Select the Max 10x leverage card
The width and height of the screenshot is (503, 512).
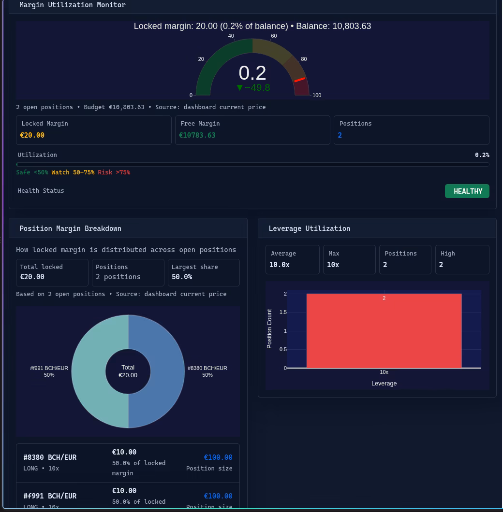(x=349, y=259)
